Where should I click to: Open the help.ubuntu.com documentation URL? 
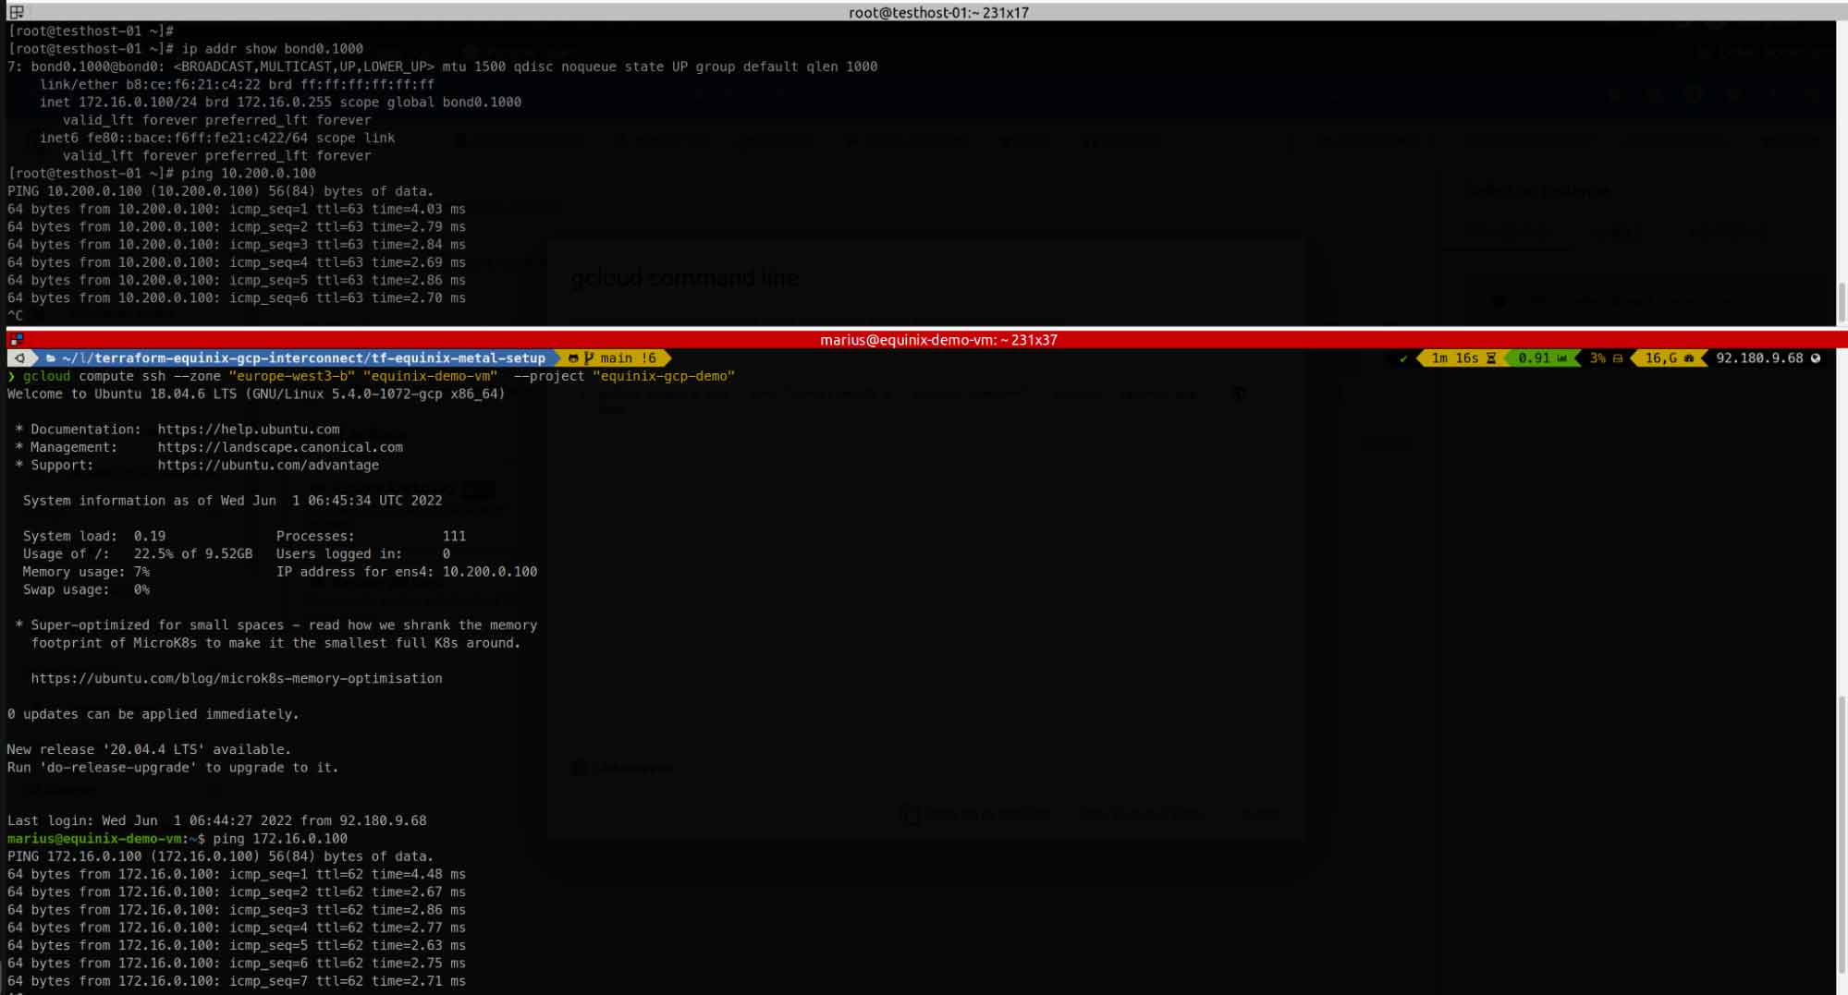(x=249, y=430)
